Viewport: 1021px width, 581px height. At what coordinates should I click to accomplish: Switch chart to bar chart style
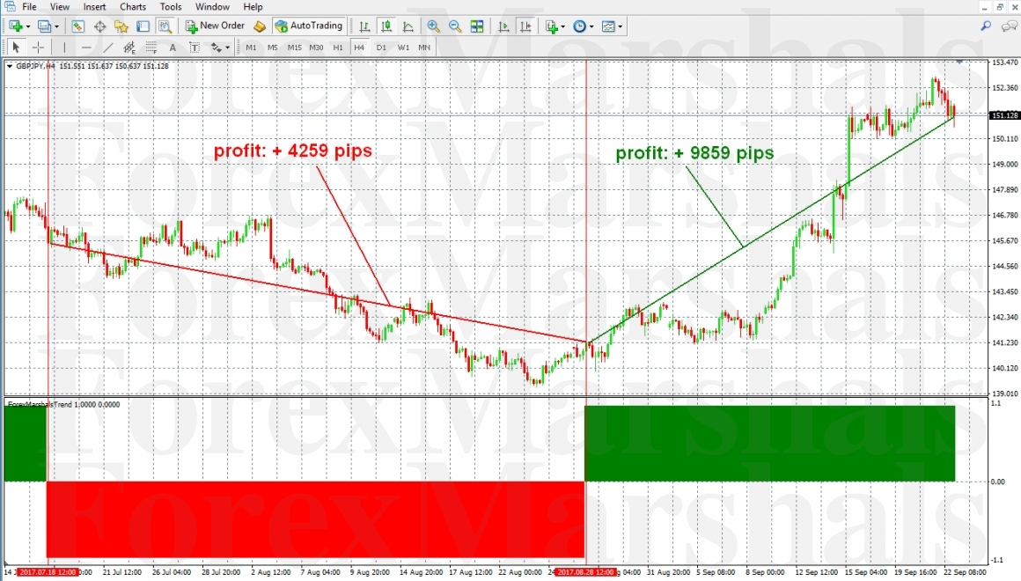click(364, 26)
